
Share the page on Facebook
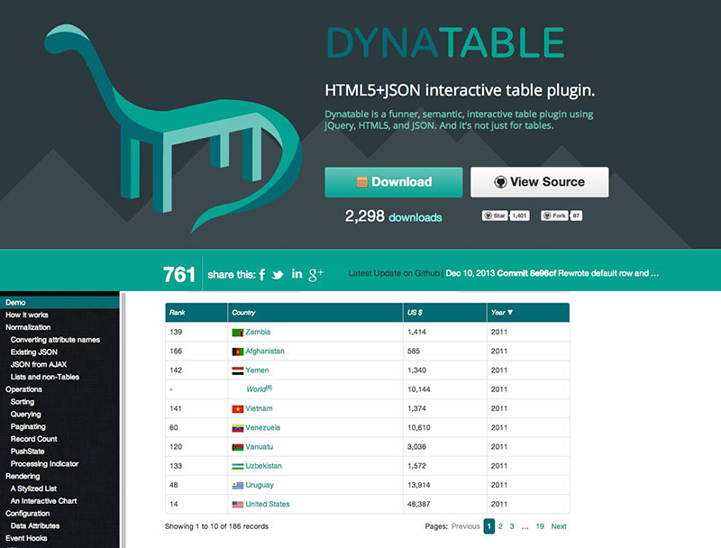(262, 273)
